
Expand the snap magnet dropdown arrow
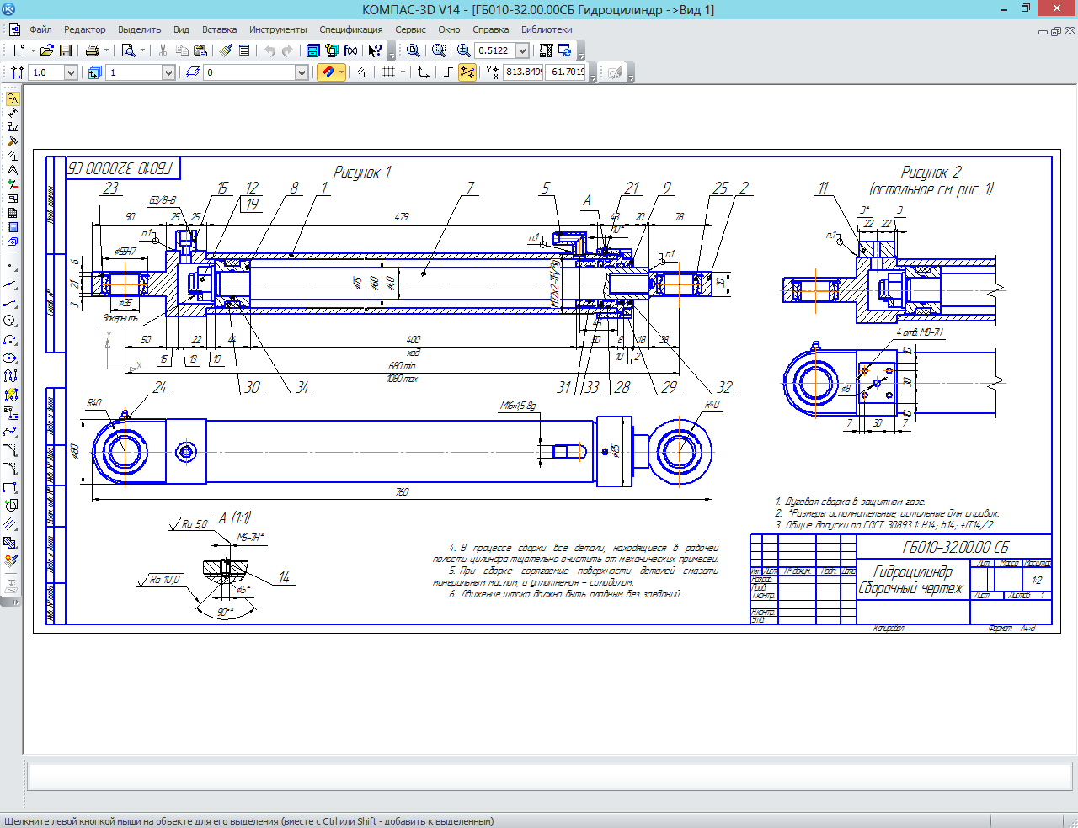[x=341, y=72]
